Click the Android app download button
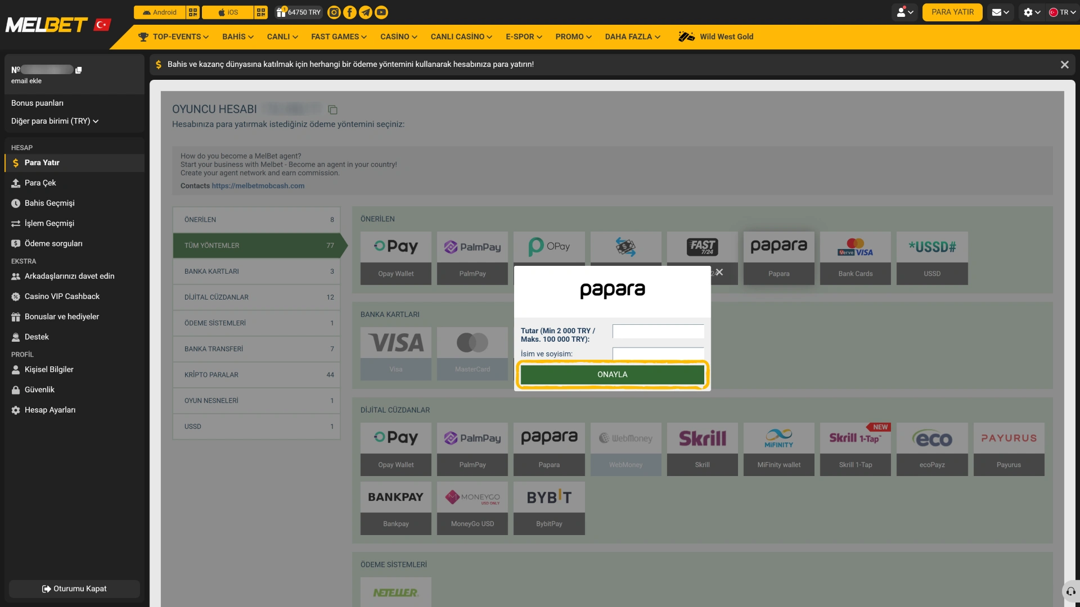The width and height of the screenshot is (1080, 607). coord(160,12)
